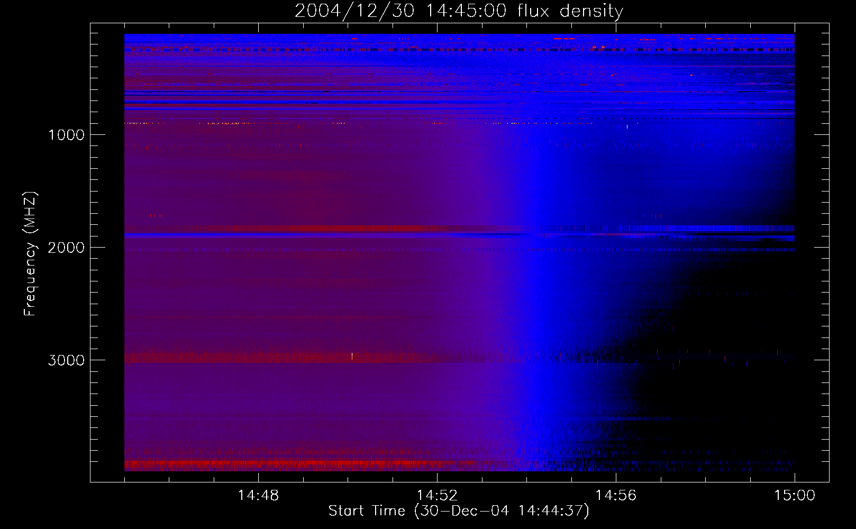Click the 15:00 time tick label
The height and width of the screenshot is (529, 856).
tap(795, 496)
